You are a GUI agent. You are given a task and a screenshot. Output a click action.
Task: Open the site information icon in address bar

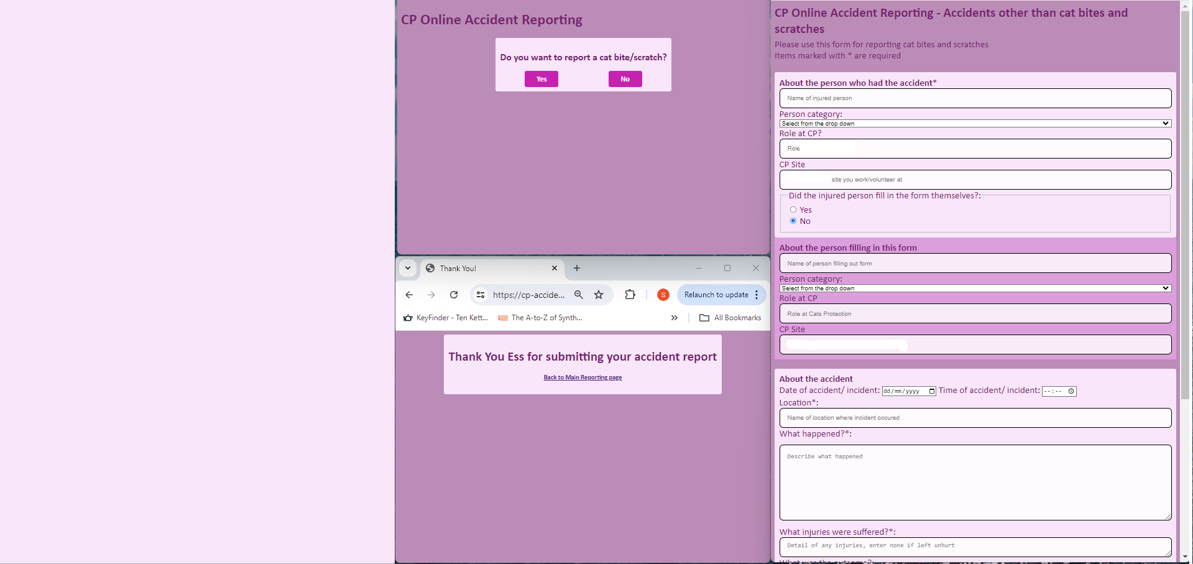[x=481, y=295]
